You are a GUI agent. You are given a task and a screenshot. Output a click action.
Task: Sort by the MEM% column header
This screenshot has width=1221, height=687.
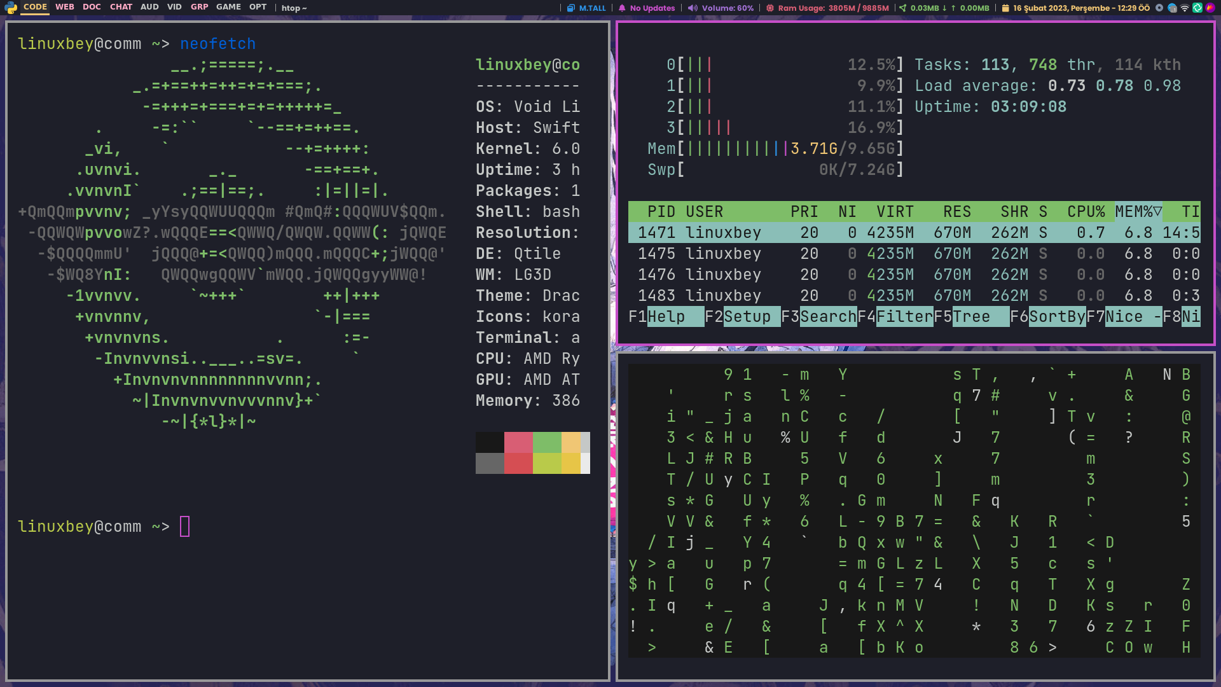click(1138, 212)
